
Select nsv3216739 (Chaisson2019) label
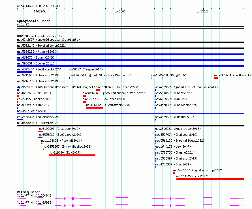[x=38, y=81]
